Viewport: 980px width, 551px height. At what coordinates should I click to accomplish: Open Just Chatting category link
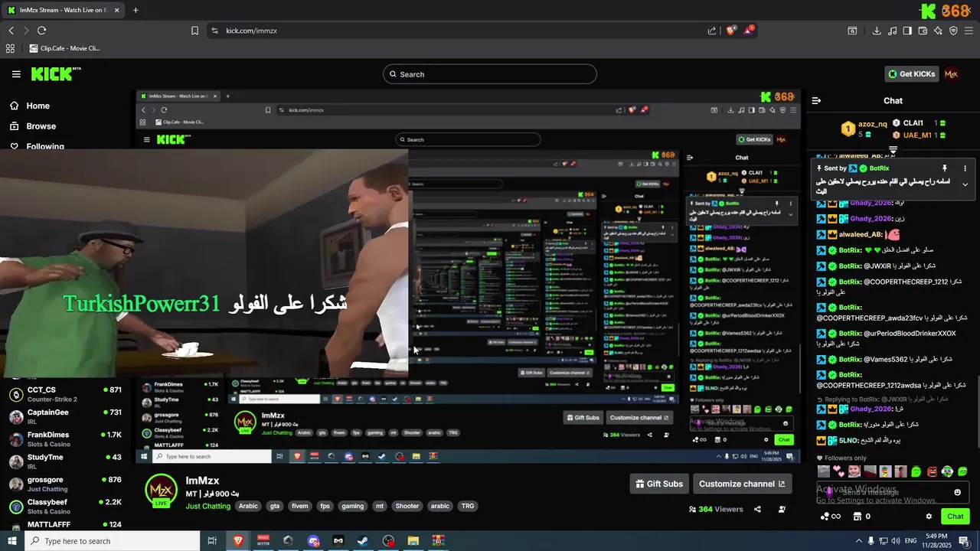[207, 506]
